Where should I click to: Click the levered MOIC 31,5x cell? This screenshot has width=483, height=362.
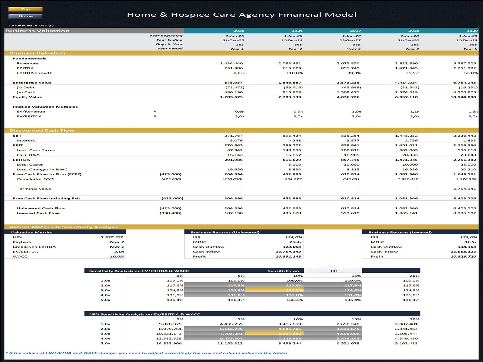(x=470, y=242)
